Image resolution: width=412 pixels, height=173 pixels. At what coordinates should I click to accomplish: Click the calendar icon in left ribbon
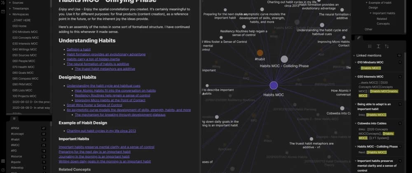point(3,11)
